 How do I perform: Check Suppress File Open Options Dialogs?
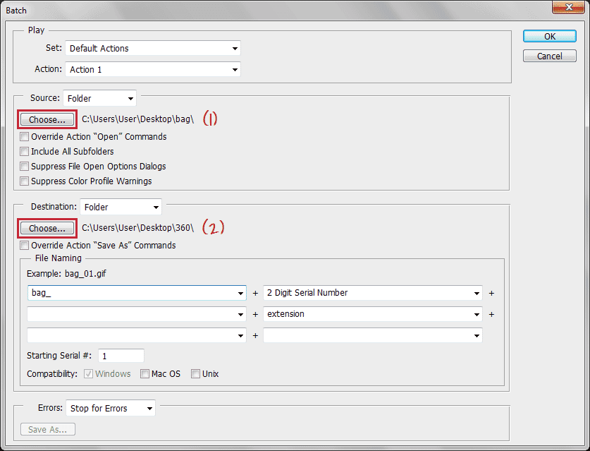[25, 167]
